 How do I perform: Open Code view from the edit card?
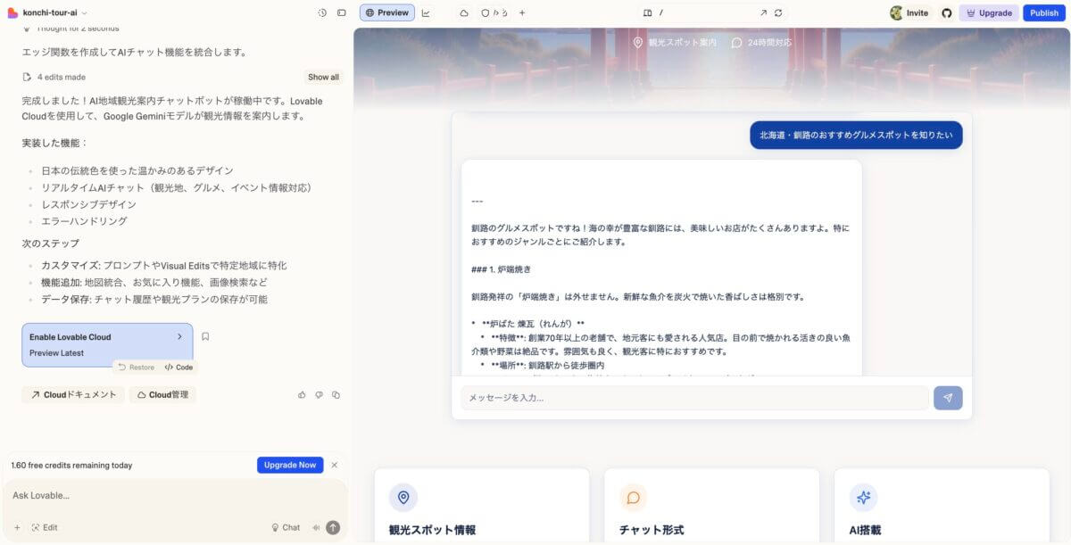tap(178, 367)
